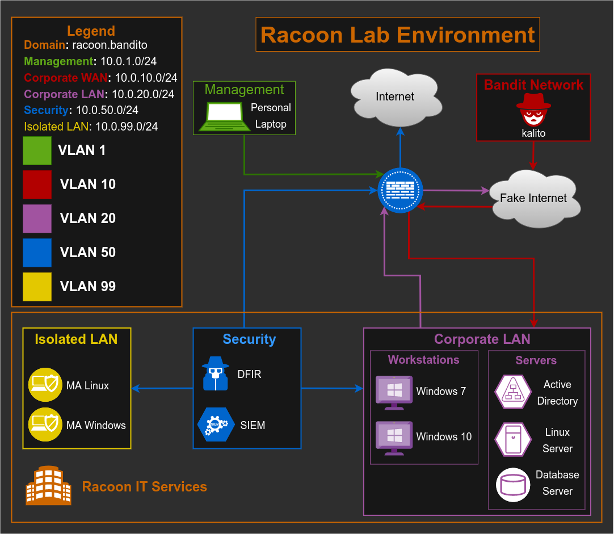Viewport: 614px width, 534px height.
Task: Open the SIEM gear icon in Security
Action: click(215, 424)
